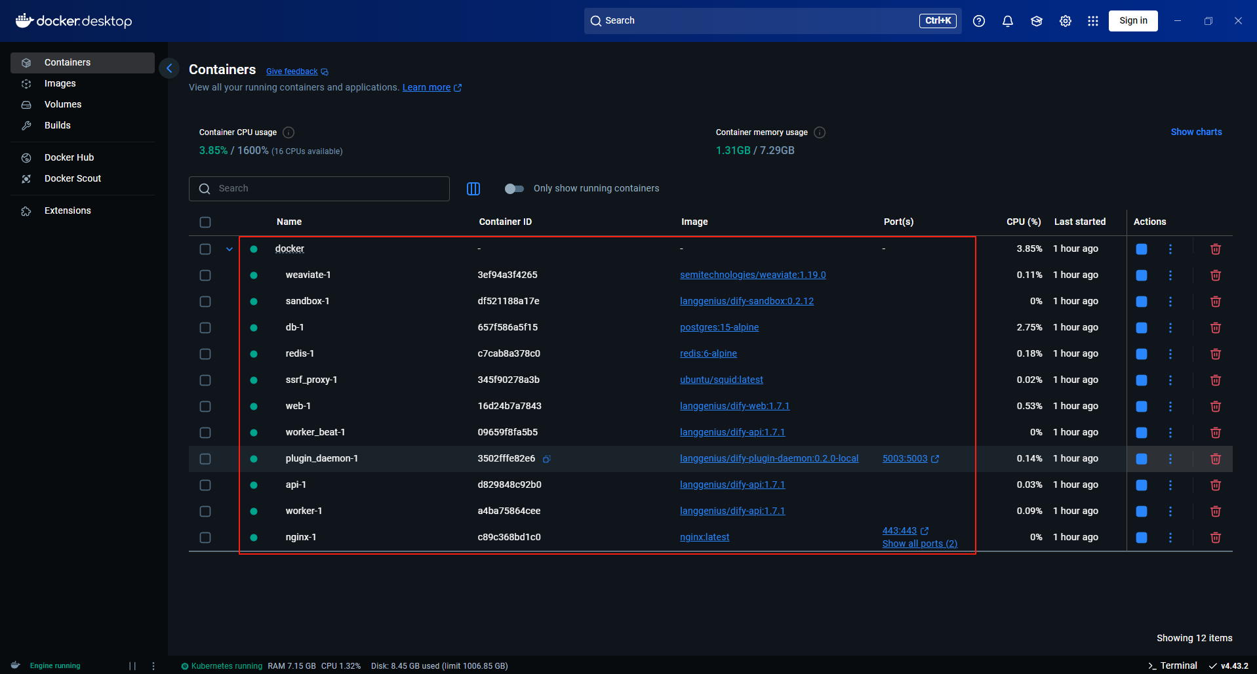Open the apps grid icon

click(1093, 21)
